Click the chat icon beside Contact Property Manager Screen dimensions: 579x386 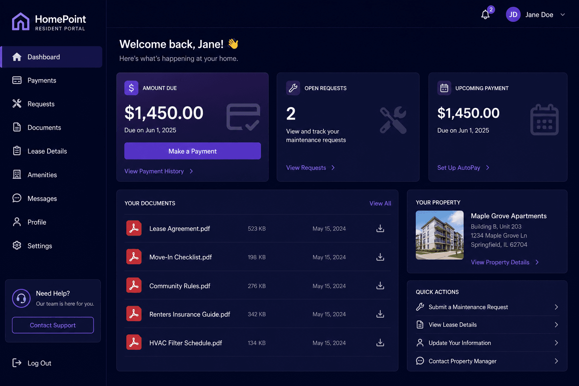tap(420, 361)
